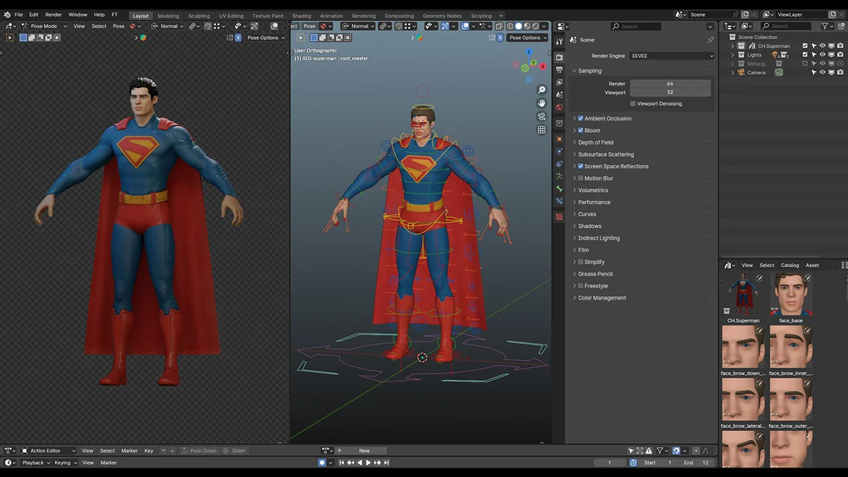Click the Render samples value field

click(670, 84)
